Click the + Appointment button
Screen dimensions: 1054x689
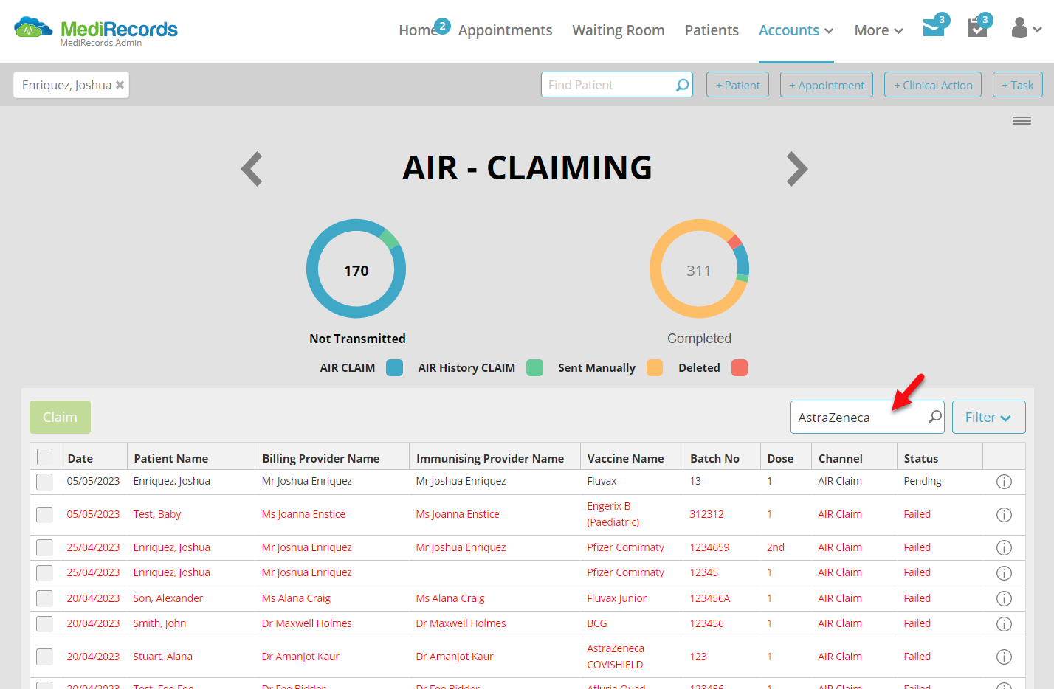tap(827, 85)
